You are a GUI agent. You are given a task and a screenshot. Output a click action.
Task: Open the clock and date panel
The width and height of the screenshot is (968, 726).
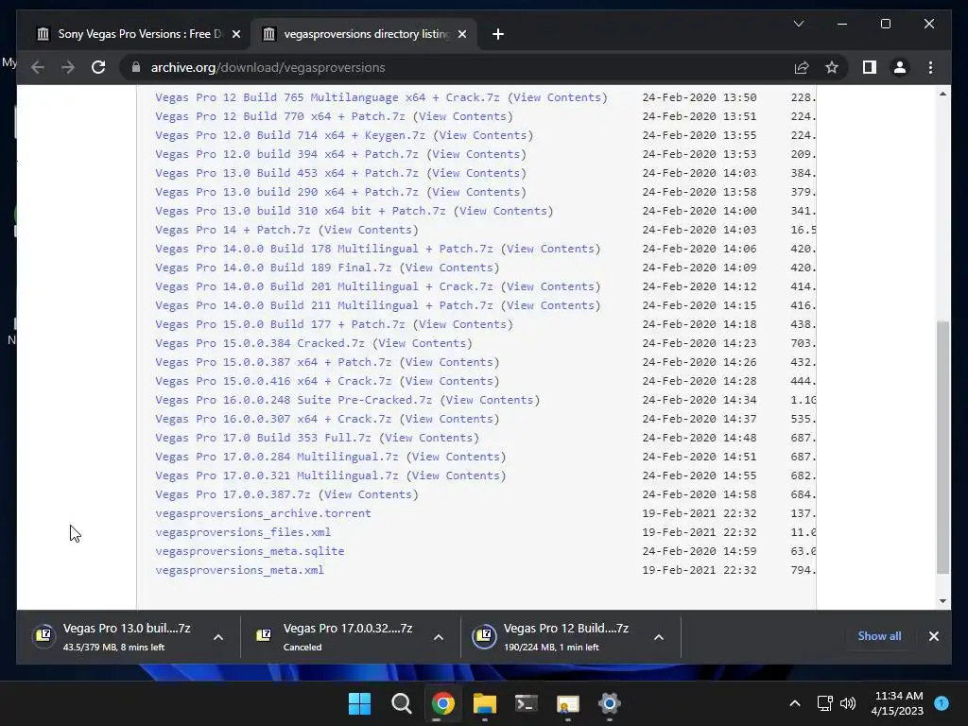[897, 703]
